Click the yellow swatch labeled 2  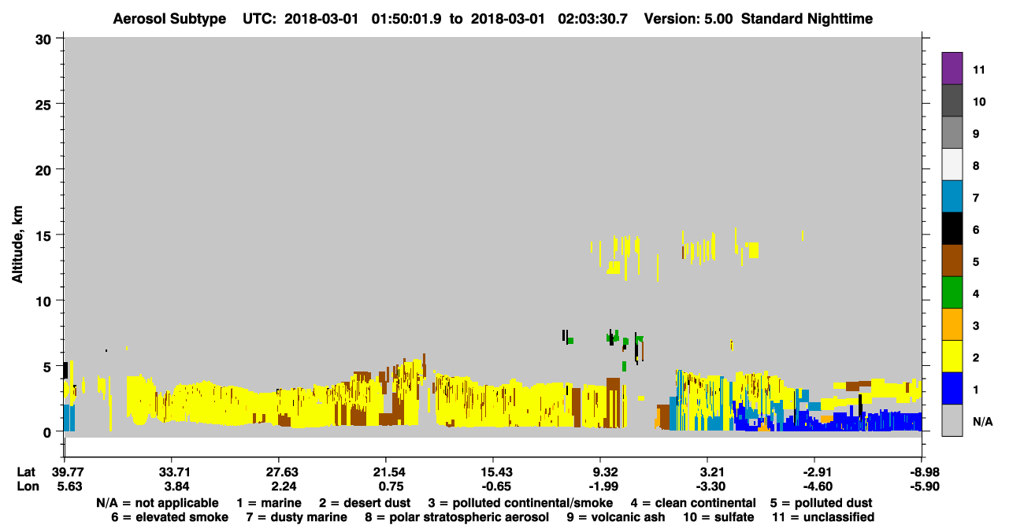[952, 357]
